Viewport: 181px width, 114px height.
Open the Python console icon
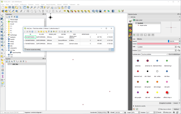(105, 11)
